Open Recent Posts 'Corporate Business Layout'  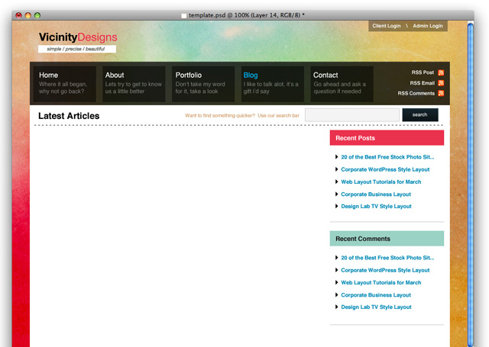376,194
